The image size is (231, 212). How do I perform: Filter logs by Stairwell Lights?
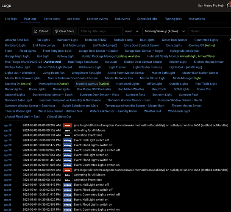(15, 95)
